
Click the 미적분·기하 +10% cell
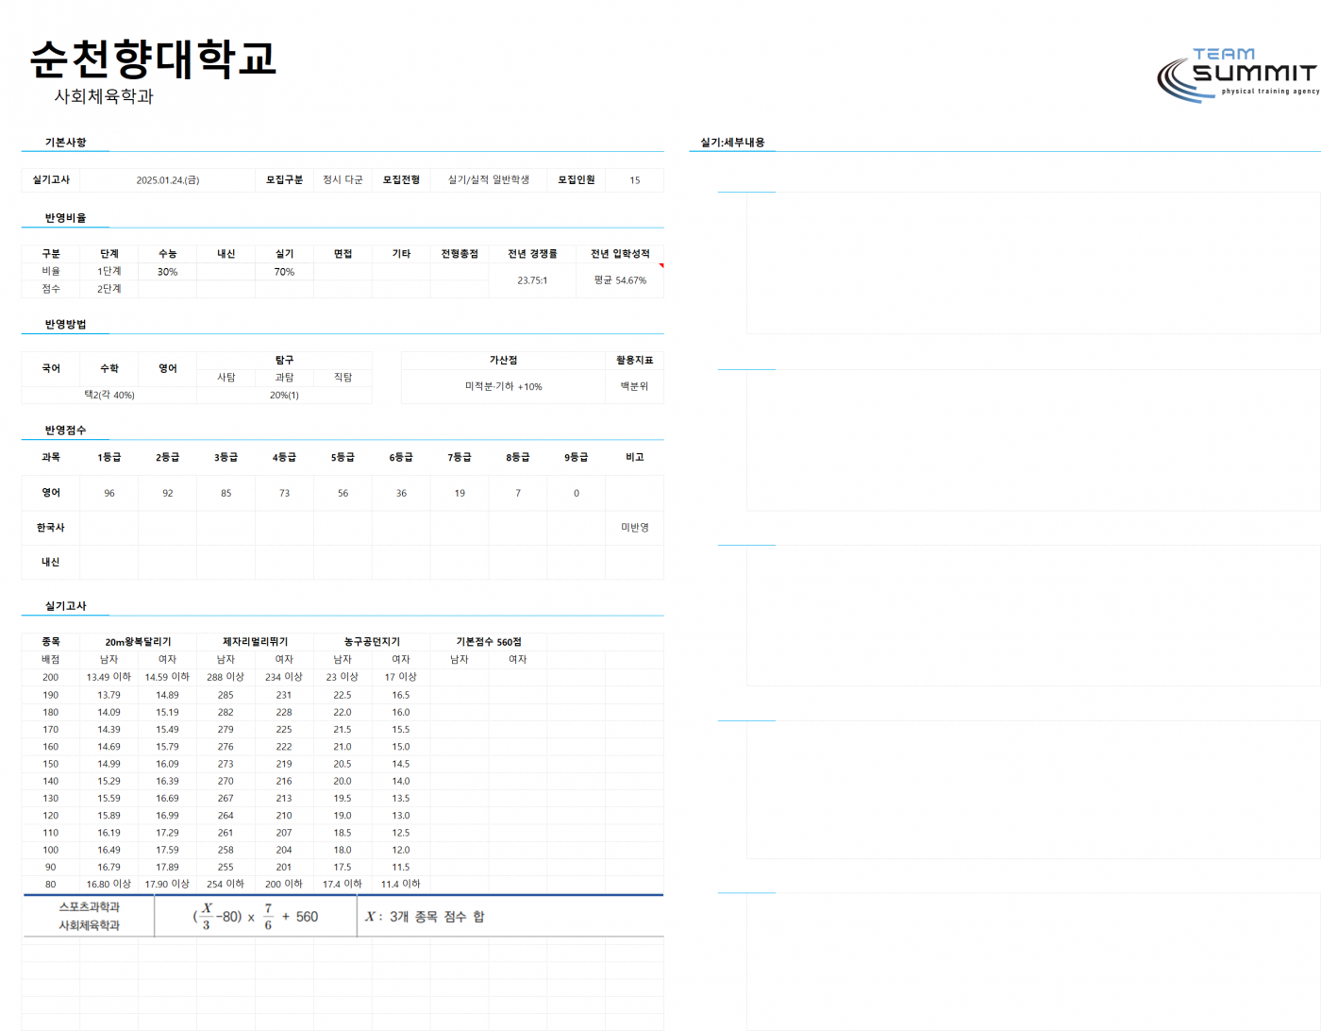(x=503, y=387)
